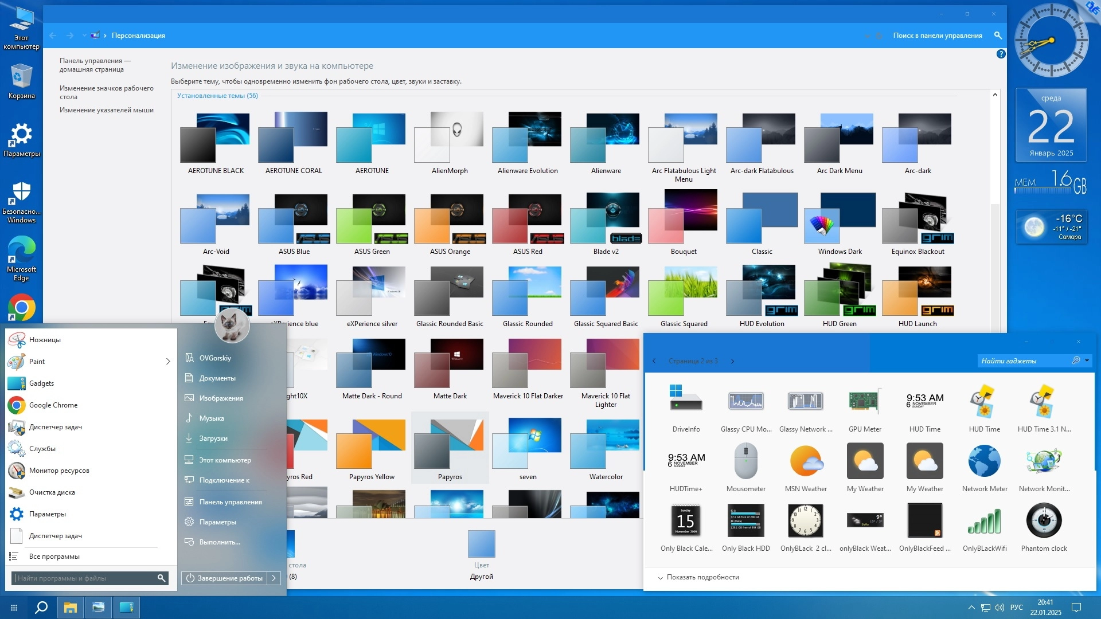Screen dimensions: 1101x619
Task: Add the Mousometer gadget
Action: point(745,461)
